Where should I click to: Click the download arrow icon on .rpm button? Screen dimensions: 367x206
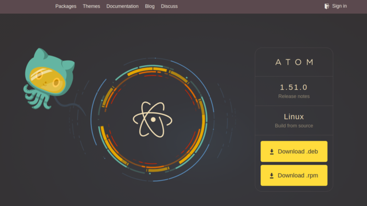click(x=271, y=176)
